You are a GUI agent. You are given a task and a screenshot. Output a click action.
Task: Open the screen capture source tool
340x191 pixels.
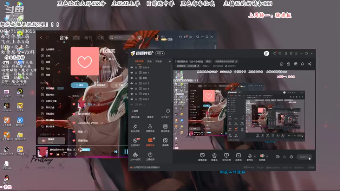tap(202, 157)
